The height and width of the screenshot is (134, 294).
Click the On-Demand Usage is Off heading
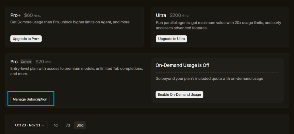[182, 65]
